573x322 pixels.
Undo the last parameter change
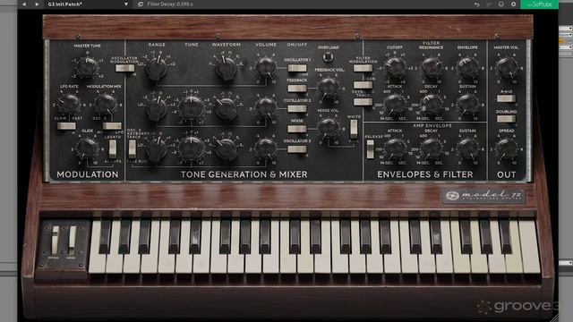[x=476, y=4]
